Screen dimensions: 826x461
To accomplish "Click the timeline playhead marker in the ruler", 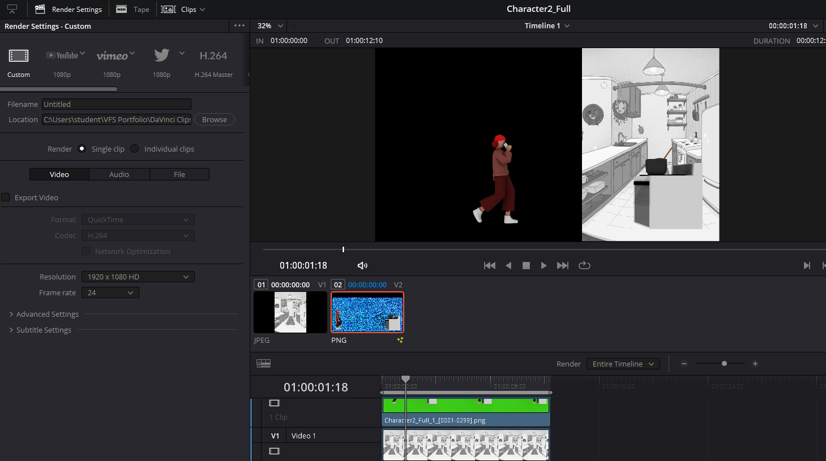I will point(405,379).
